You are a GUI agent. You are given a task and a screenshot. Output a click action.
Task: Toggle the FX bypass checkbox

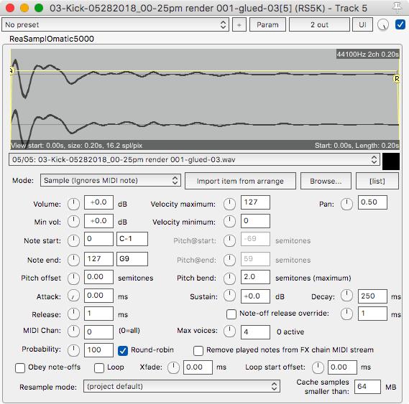400,24
